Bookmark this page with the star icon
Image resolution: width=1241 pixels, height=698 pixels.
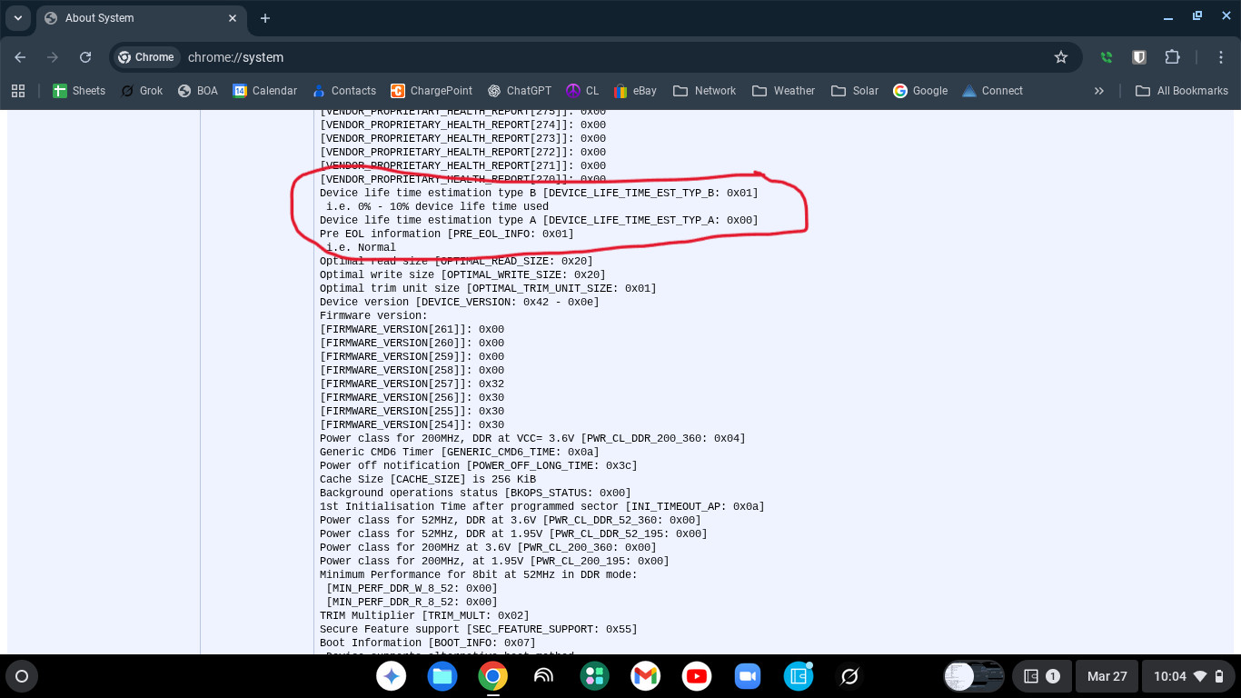pos(1061,57)
